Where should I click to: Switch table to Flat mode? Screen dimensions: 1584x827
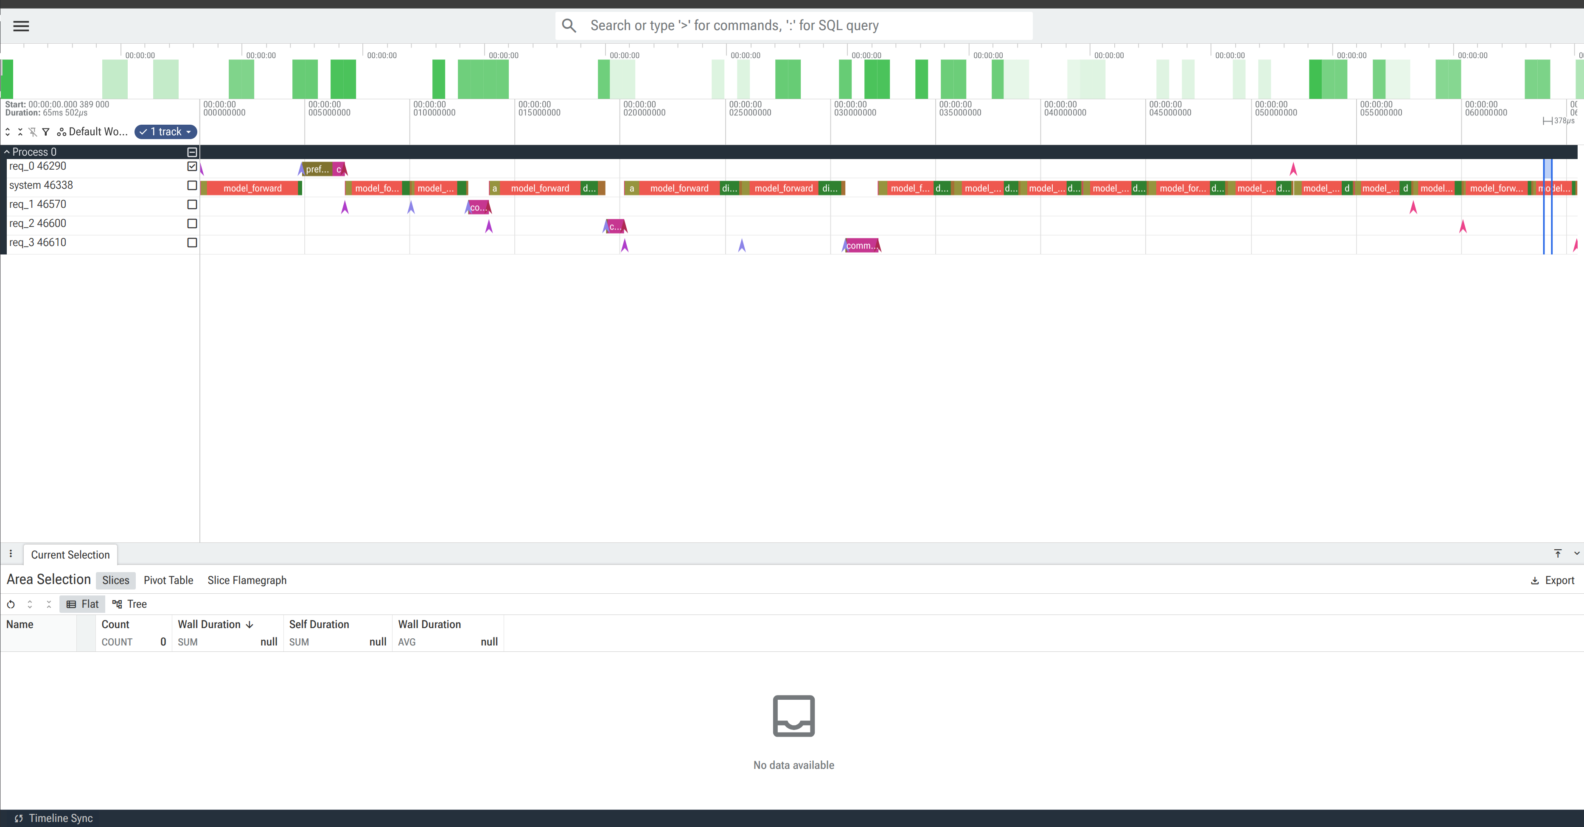(82, 604)
